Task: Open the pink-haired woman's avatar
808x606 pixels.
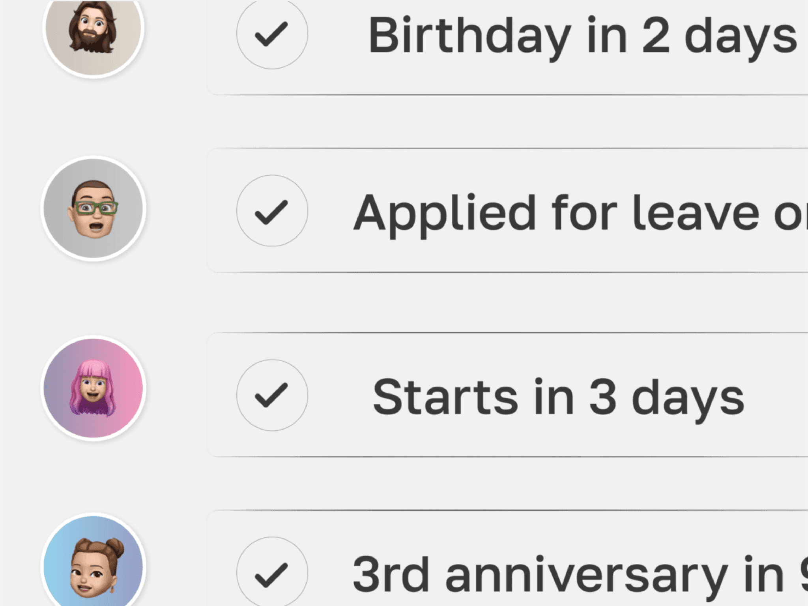Action: pyautogui.click(x=94, y=388)
